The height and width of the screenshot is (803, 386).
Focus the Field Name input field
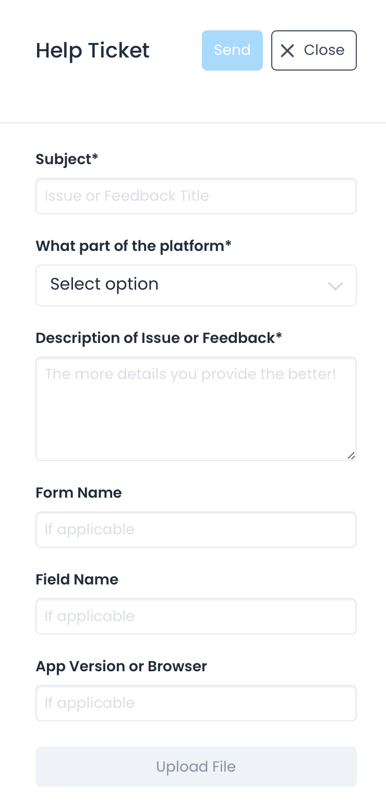pos(196,616)
